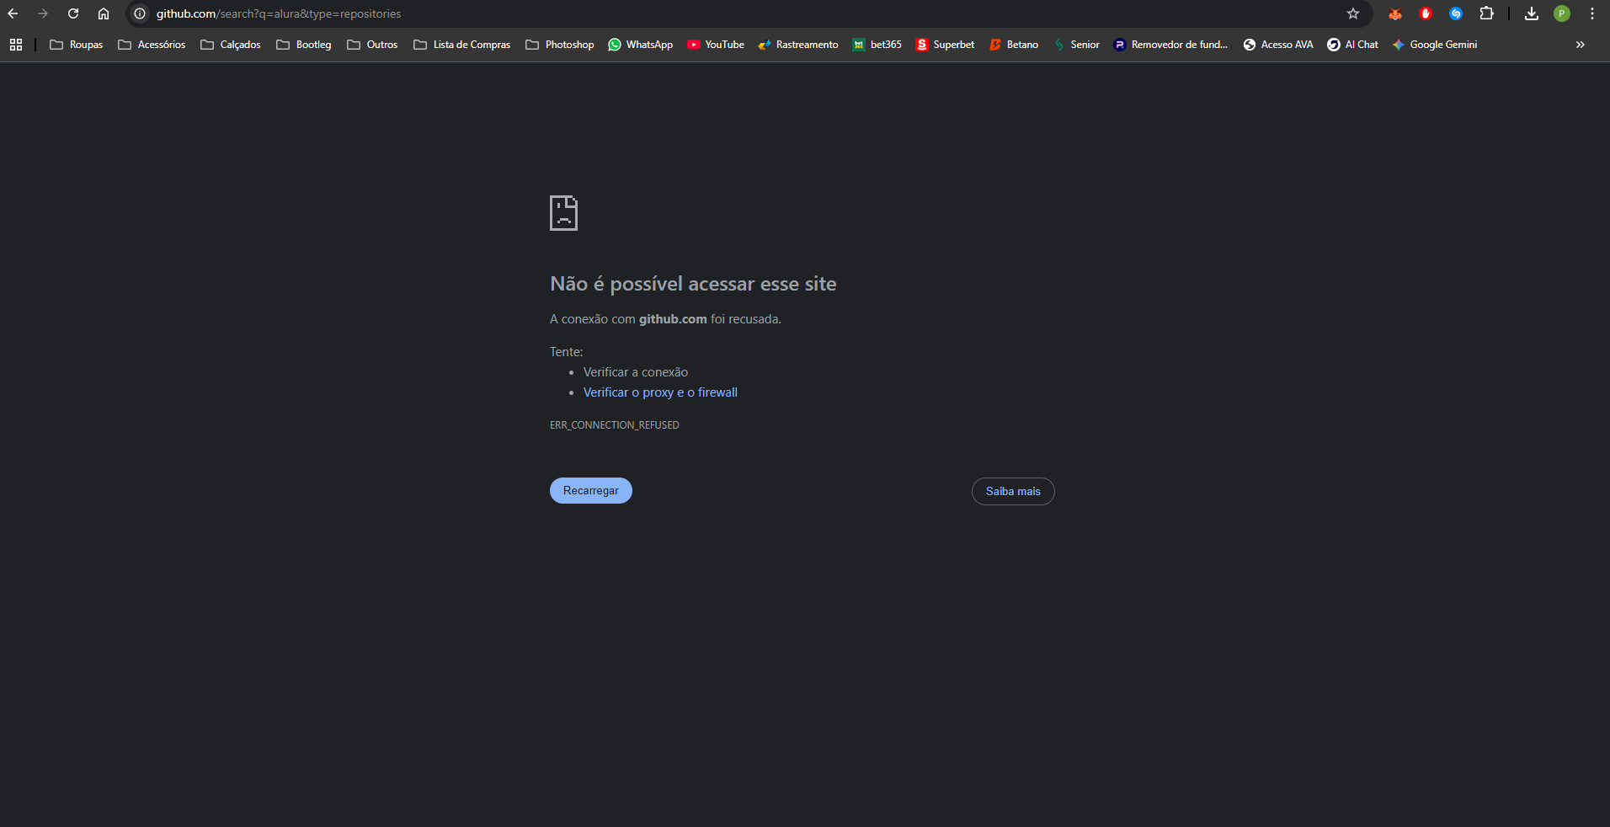Open the blue Shazam extension

point(1456,13)
